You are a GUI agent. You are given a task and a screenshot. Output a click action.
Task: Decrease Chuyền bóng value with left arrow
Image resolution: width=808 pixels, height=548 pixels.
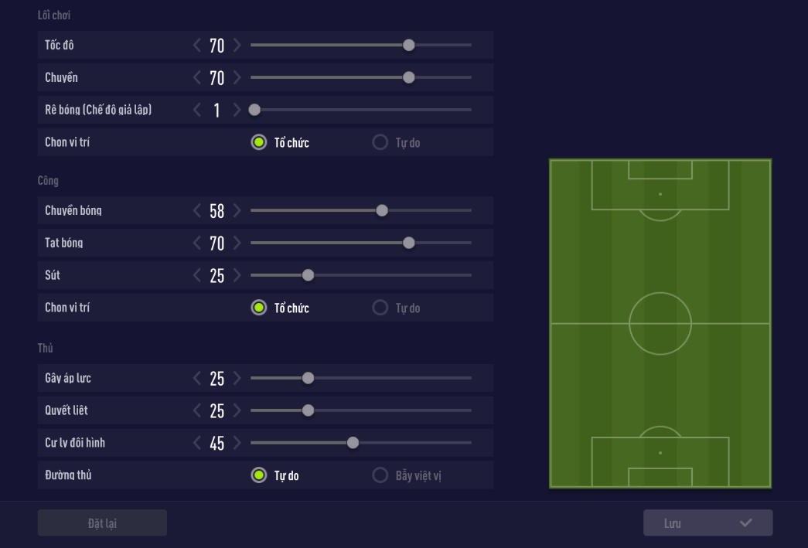(x=197, y=211)
